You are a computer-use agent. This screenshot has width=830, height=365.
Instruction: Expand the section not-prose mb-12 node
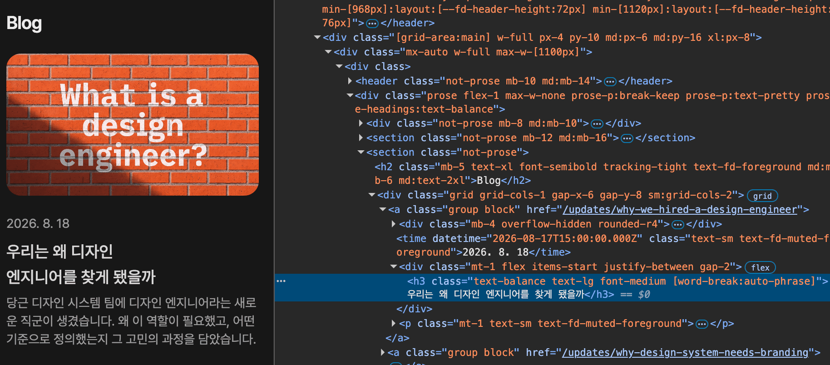[361, 138]
